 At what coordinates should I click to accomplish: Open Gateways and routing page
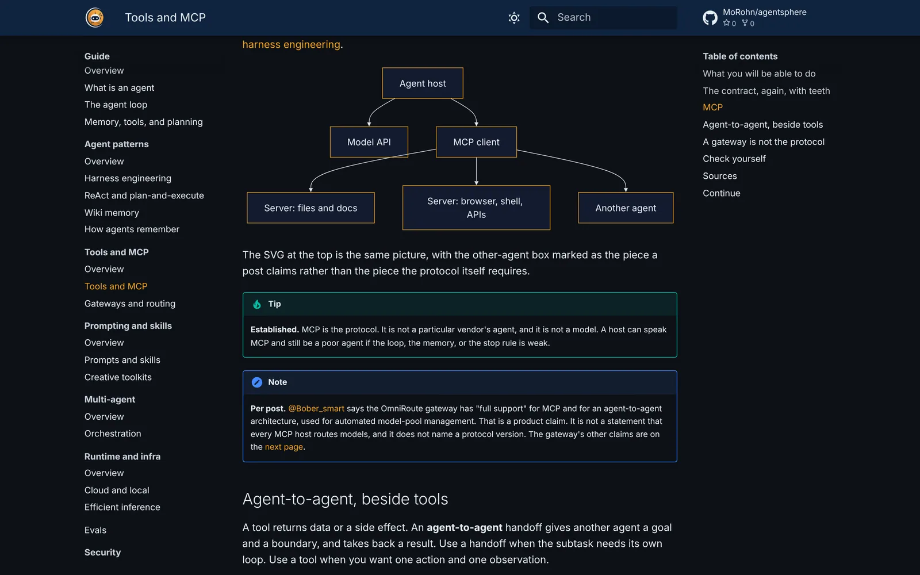click(130, 304)
